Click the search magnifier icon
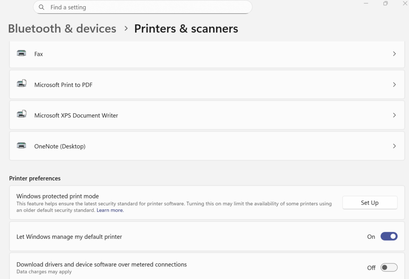Image resolution: width=409 pixels, height=279 pixels. tap(41, 7)
